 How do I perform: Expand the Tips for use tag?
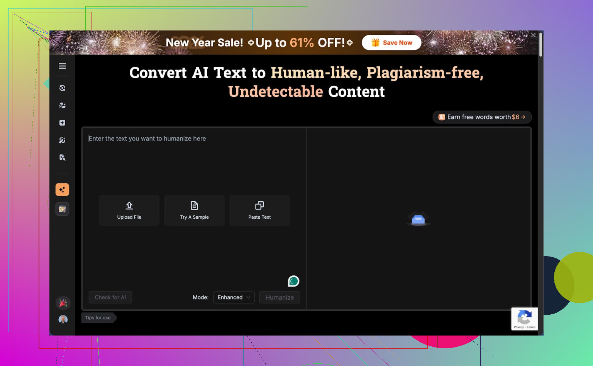(98, 318)
